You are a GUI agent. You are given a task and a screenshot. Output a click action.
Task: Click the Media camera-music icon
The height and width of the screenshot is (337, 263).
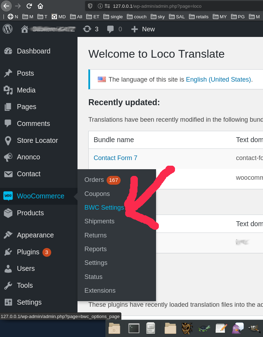(x=8, y=90)
